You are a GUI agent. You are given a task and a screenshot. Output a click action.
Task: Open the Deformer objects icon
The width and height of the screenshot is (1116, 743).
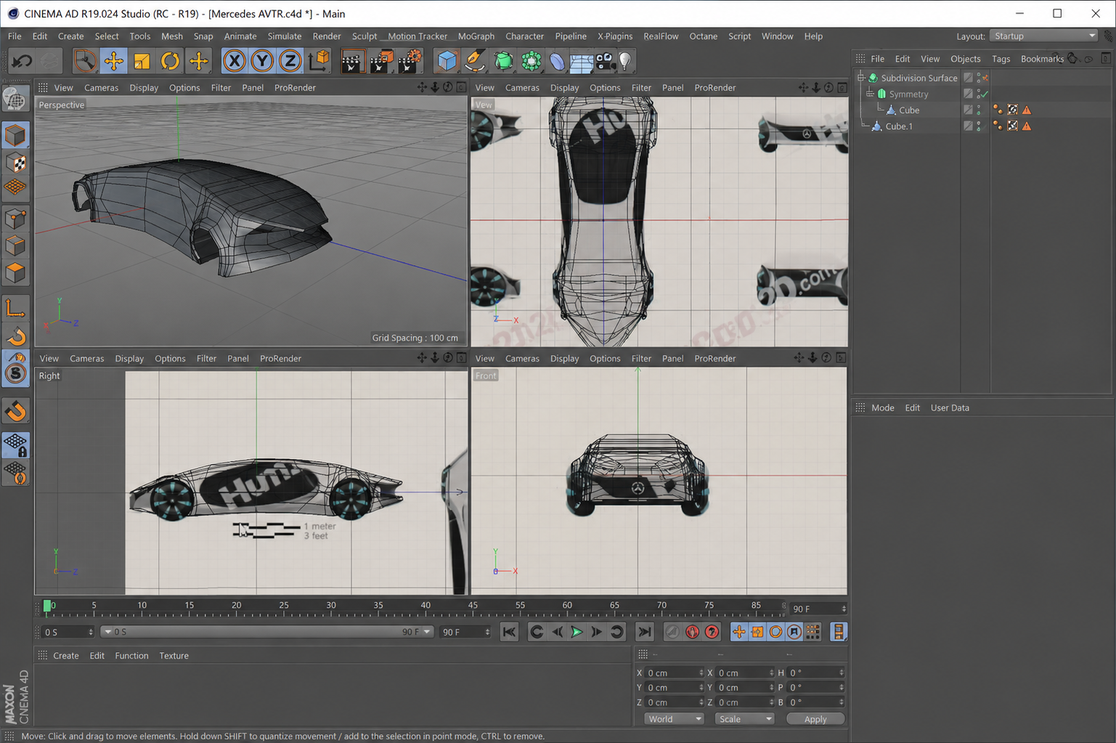(557, 61)
